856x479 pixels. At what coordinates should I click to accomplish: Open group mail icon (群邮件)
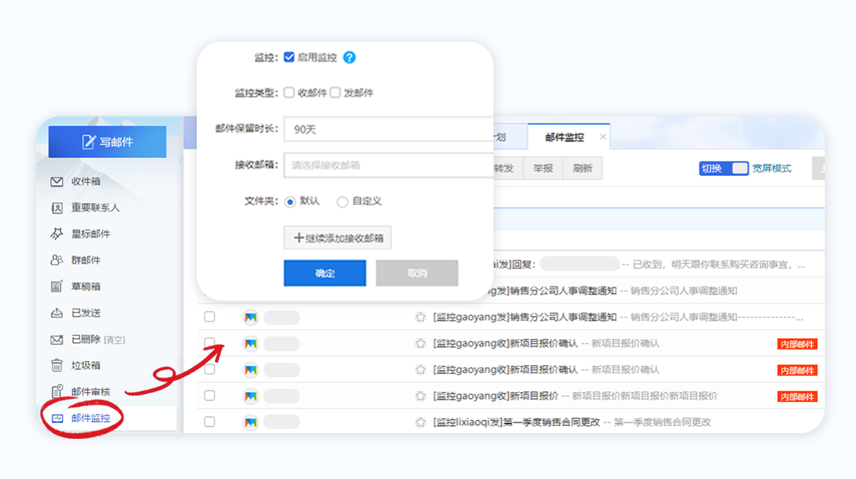coord(57,260)
